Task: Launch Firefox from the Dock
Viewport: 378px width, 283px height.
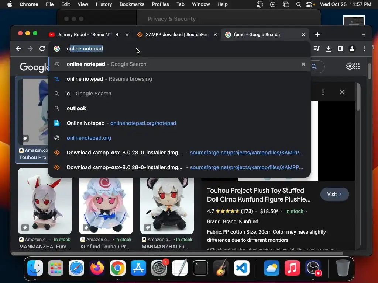Action: pos(97,268)
